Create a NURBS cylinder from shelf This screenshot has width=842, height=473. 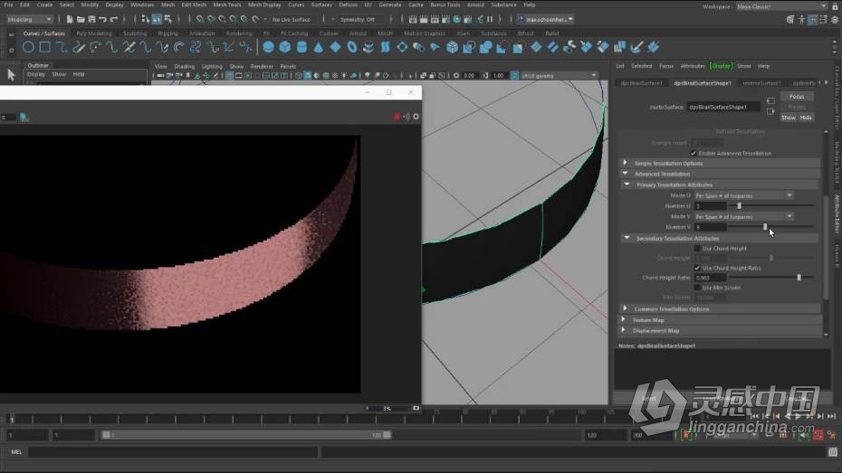coord(301,47)
